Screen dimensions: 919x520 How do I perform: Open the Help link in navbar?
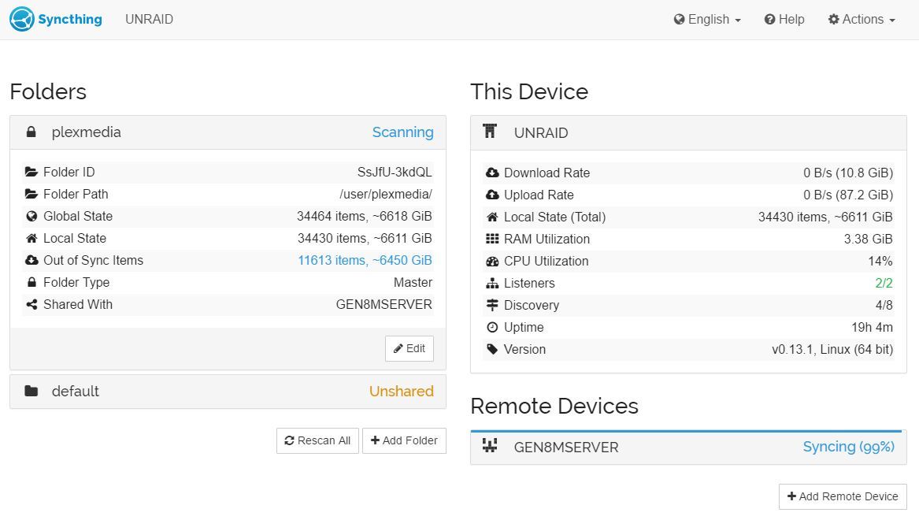(x=784, y=20)
